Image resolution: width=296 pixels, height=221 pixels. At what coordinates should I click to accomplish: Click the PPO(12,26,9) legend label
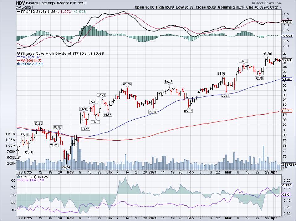(x=34, y=12)
